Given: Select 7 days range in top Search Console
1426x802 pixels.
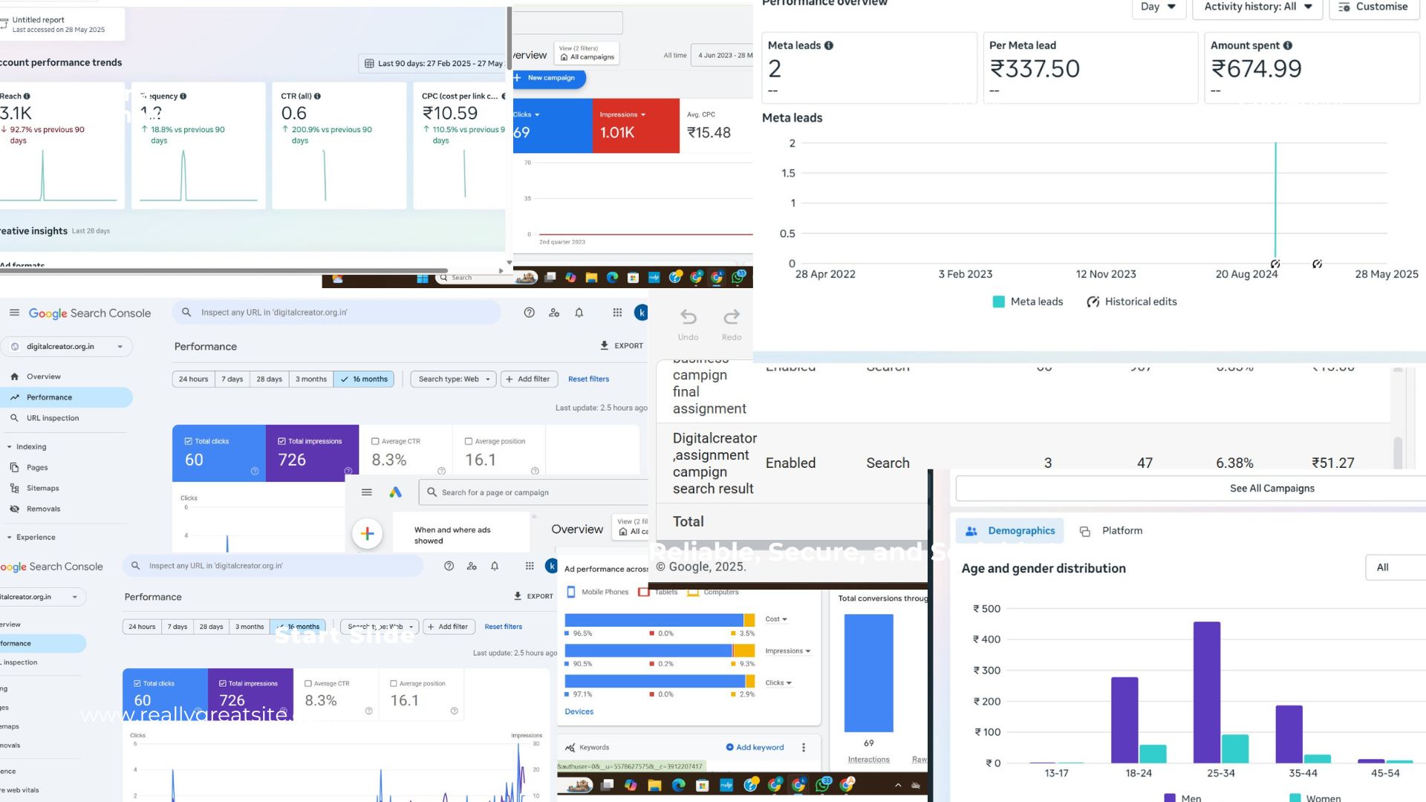Looking at the screenshot, I should coord(232,379).
